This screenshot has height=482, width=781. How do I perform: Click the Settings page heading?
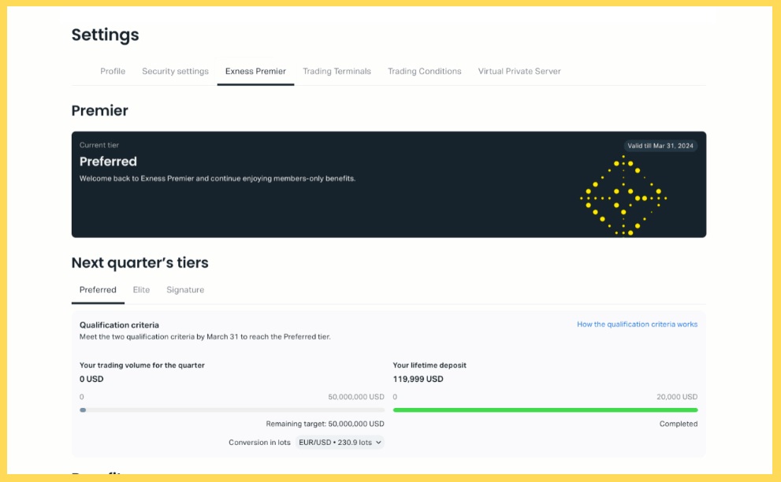pyautogui.click(x=105, y=35)
